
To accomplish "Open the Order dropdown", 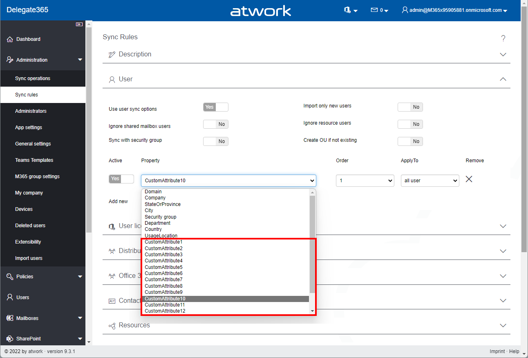I will [x=365, y=181].
